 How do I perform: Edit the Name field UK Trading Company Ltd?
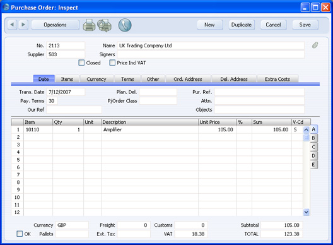point(211,45)
